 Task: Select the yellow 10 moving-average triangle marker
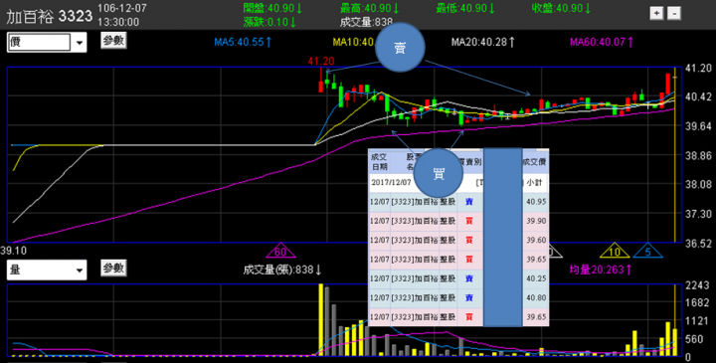click(x=615, y=251)
